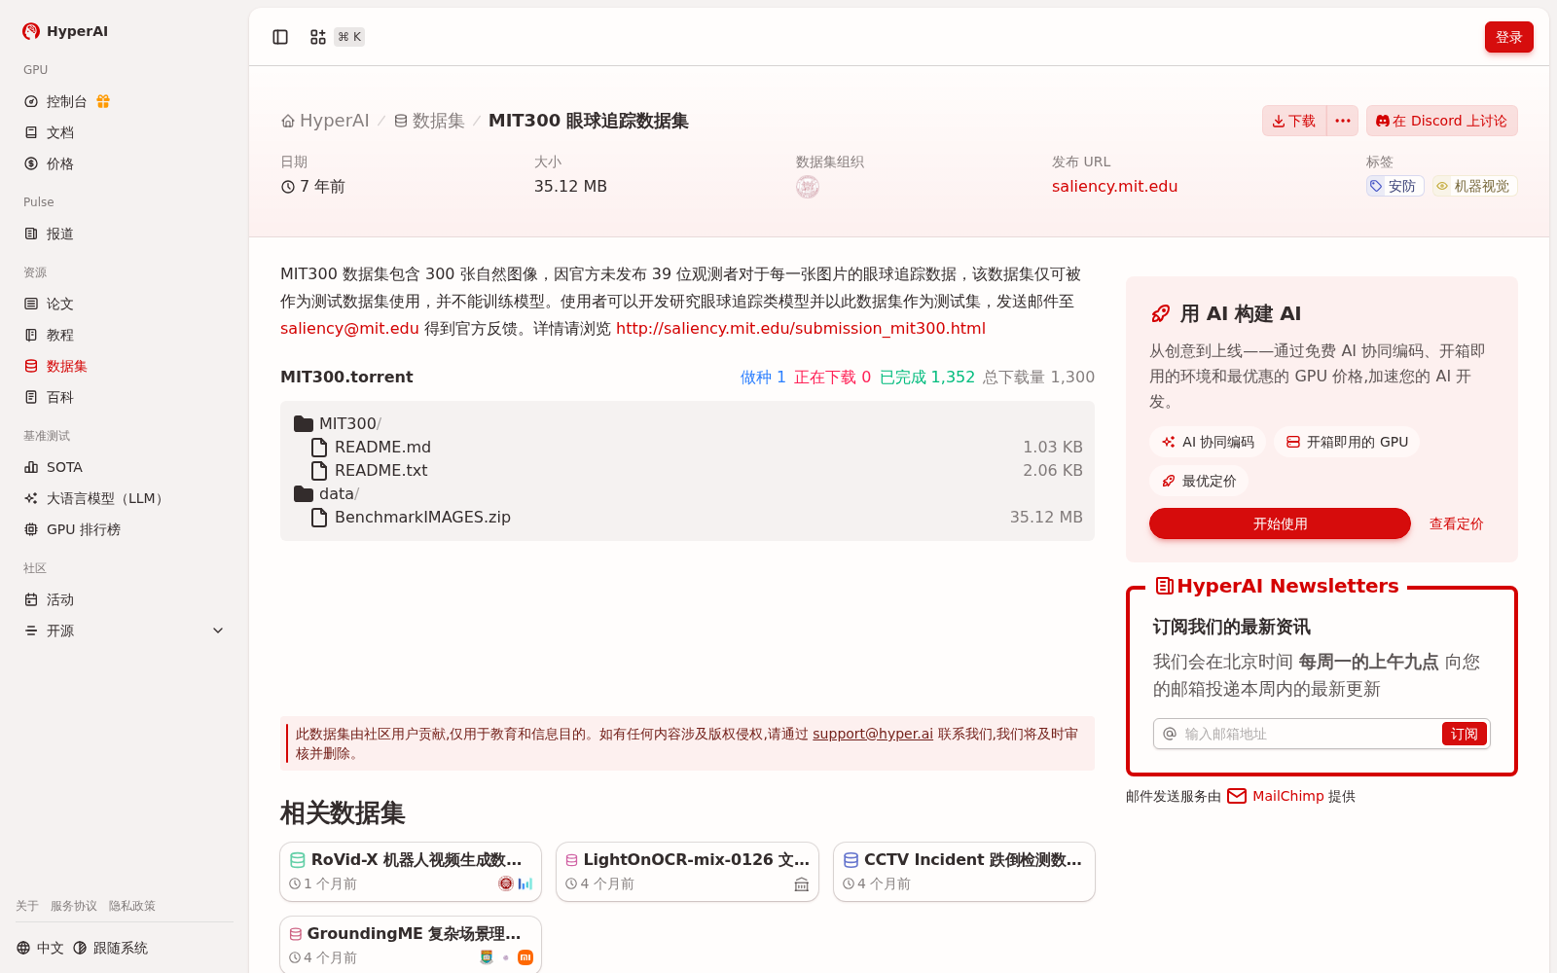
Task: Open the command search grid icon
Action: click(318, 37)
